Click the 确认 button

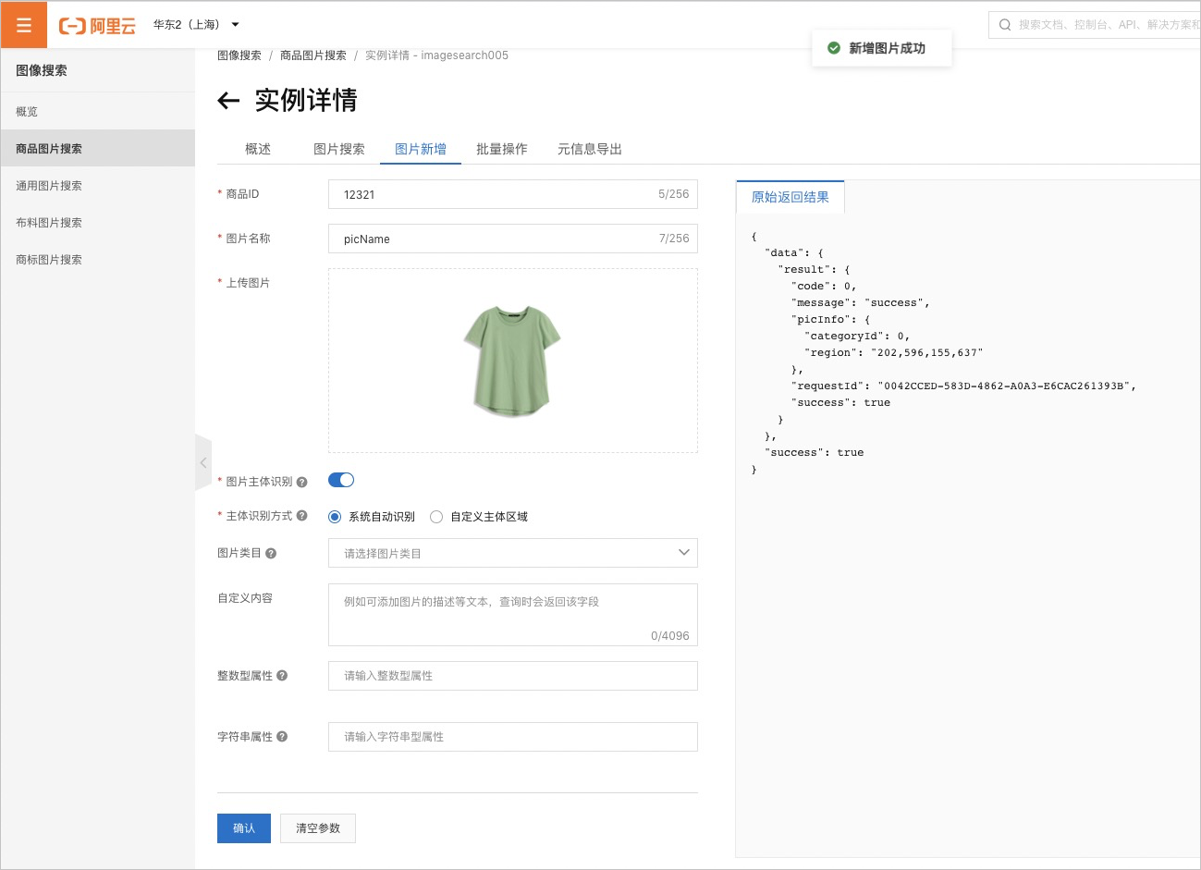point(244,828)
